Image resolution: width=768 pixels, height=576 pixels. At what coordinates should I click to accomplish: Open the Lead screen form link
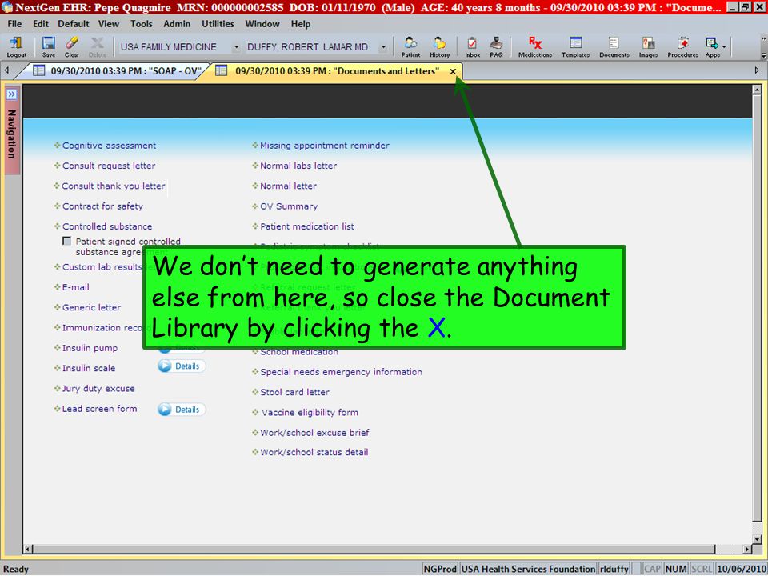99,409
